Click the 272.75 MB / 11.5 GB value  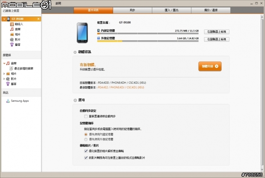187,31
